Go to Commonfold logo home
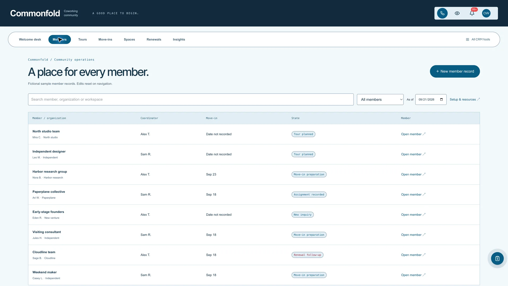The height and width of the screenshot is (286, 508). point(35,13)
